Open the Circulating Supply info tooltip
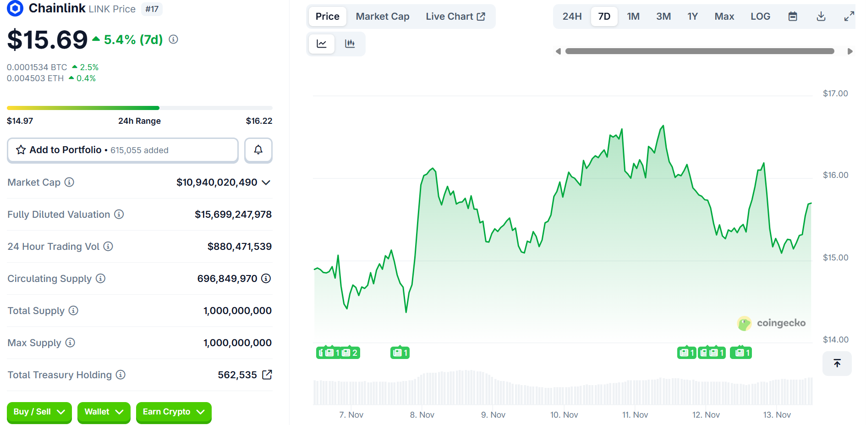The height and width of the screenshot is (425, 866). click(x=101, y=278)
